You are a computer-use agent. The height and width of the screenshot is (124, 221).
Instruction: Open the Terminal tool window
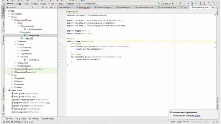(x=34, y=118)
